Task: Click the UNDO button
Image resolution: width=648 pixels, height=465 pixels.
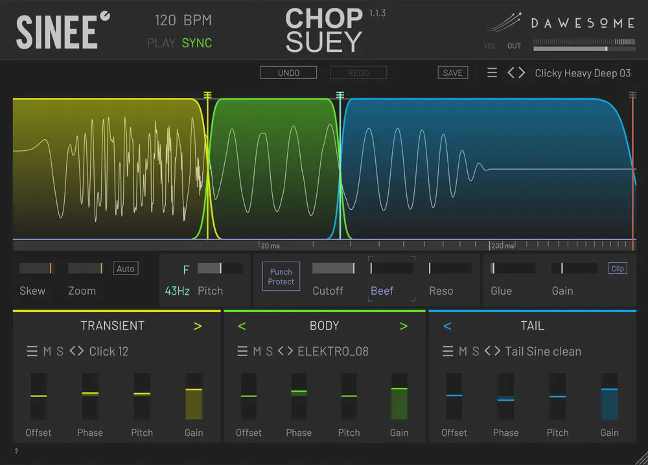Action: pos(288,73)
